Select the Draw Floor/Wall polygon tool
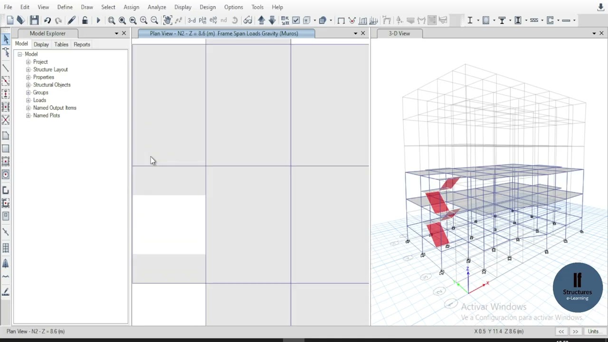This screenshot has height=342, width=608. [x=6, y=136]
